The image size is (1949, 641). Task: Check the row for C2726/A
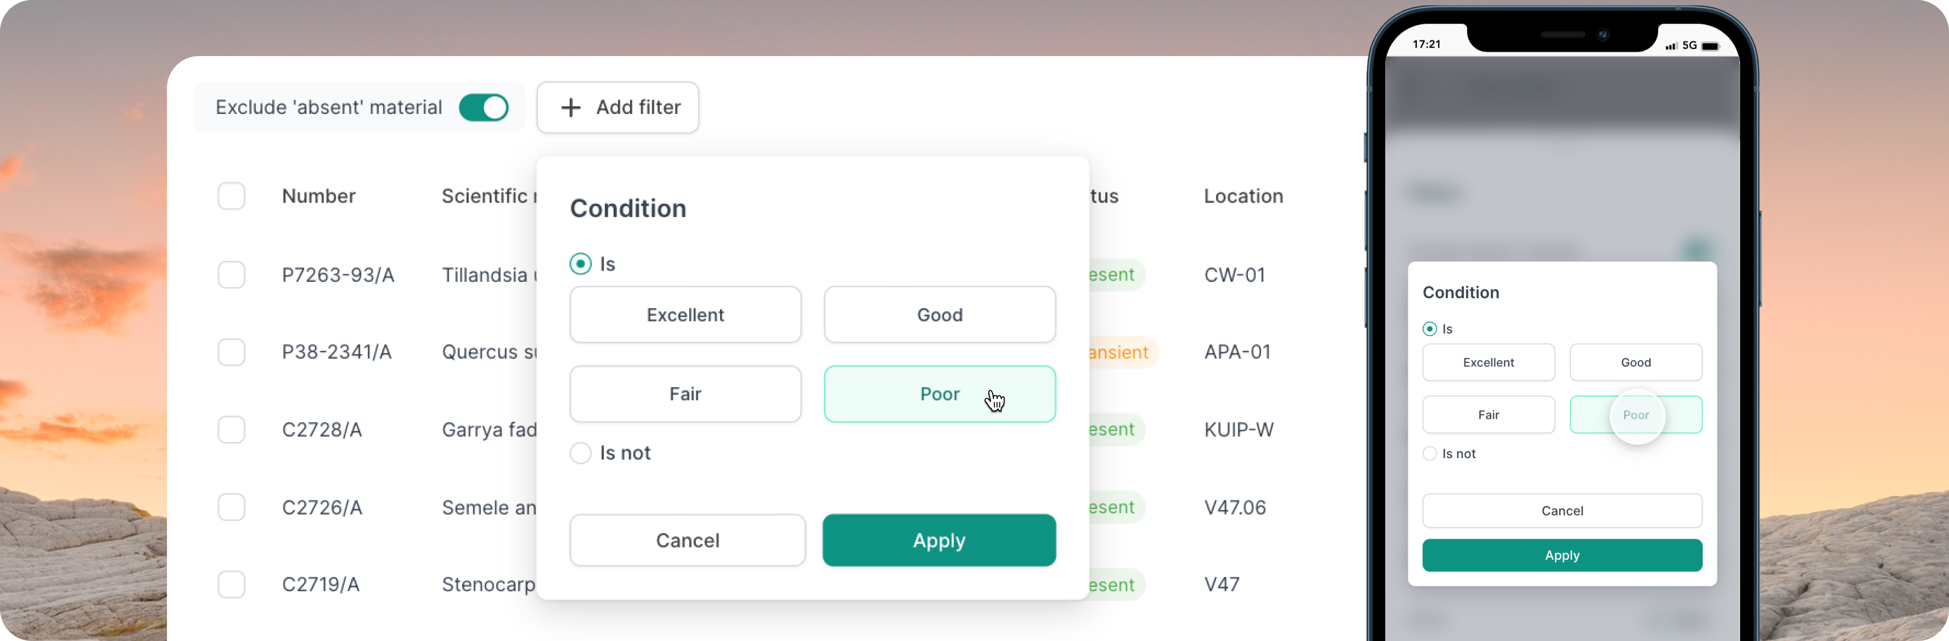click(232, 507)
